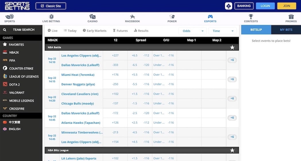The height and width of the screenshot is (161, 301).
Task: Expand +6 markets for Mavericks vs Hawks
Action: pyautogui.click(x=232, y=118)
